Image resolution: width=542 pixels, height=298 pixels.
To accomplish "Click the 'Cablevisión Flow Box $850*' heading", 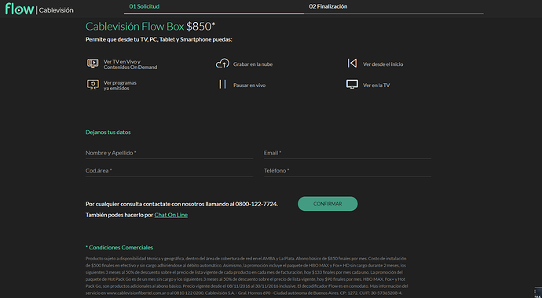I will pos(150,27).
